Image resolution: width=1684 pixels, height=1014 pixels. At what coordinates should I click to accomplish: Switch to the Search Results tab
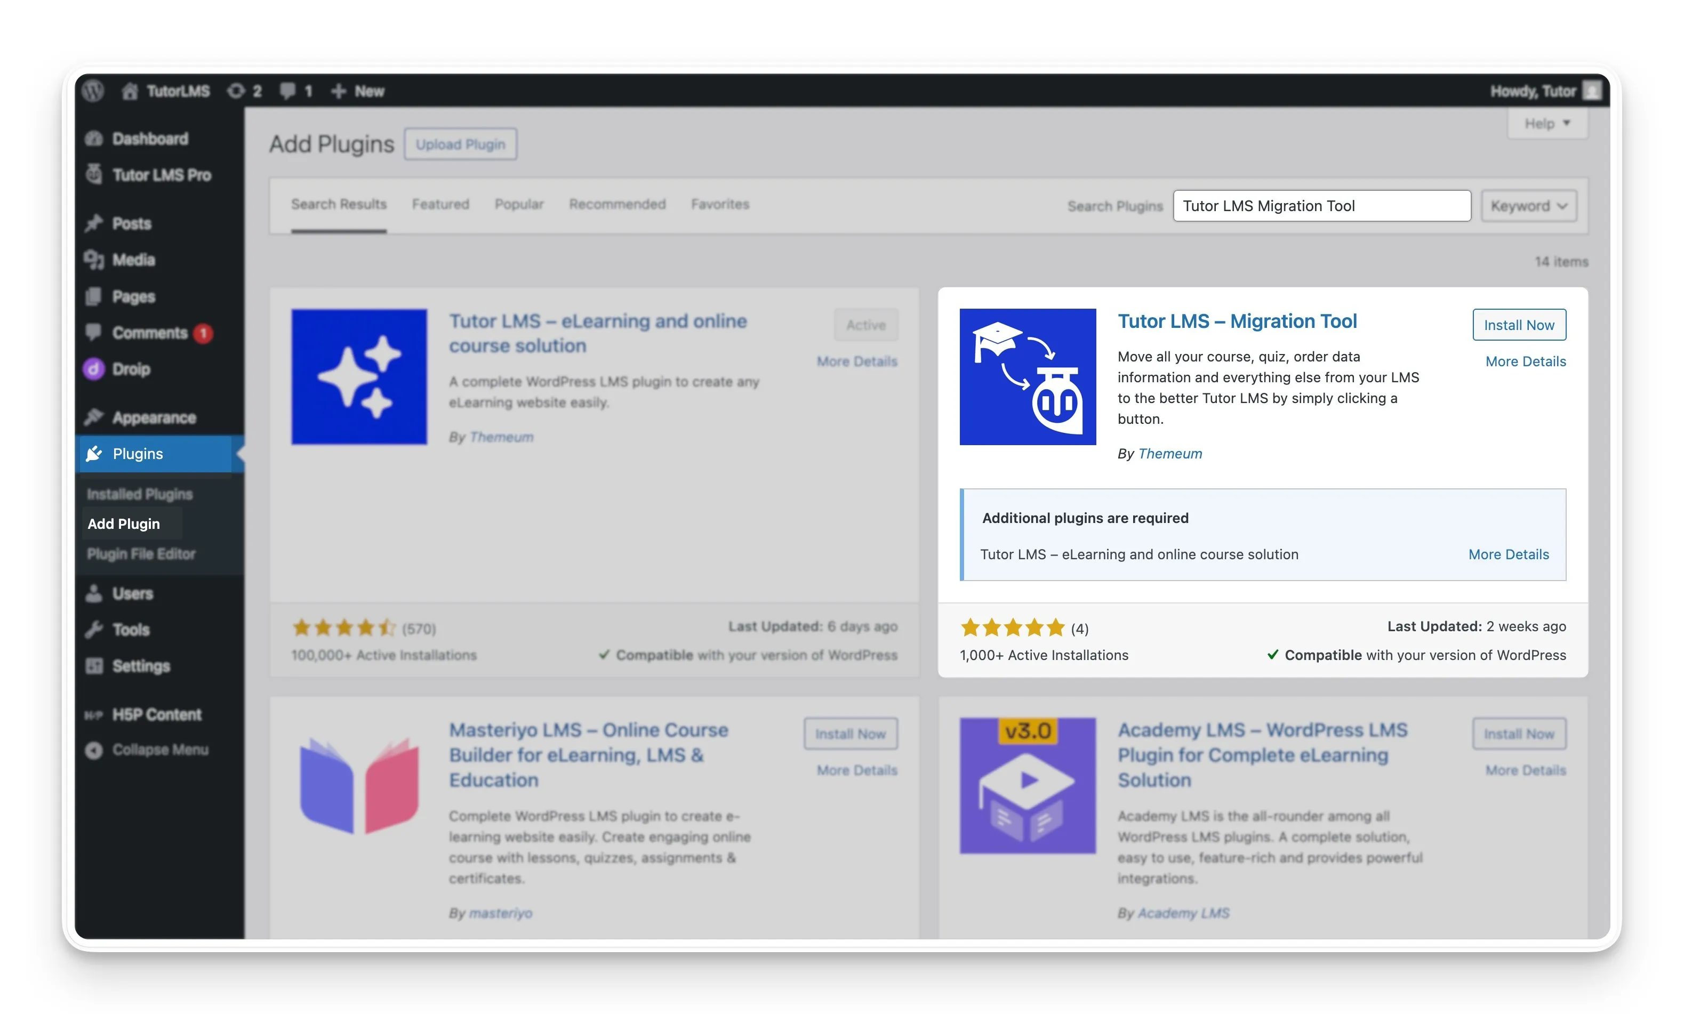coord(339,204)
